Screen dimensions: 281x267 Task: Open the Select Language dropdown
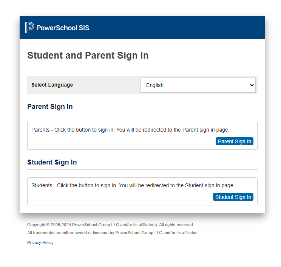(198, 85)
